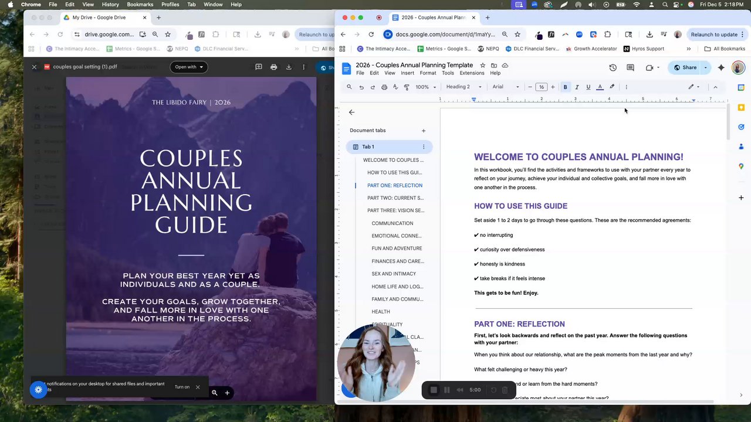Open the zoom 100% dropdown
751x422 pixels.
[x=426, y=87]
